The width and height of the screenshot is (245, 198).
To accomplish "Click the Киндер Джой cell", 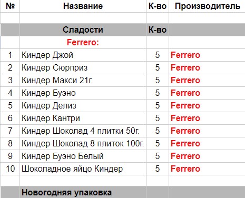I will 83,55.
